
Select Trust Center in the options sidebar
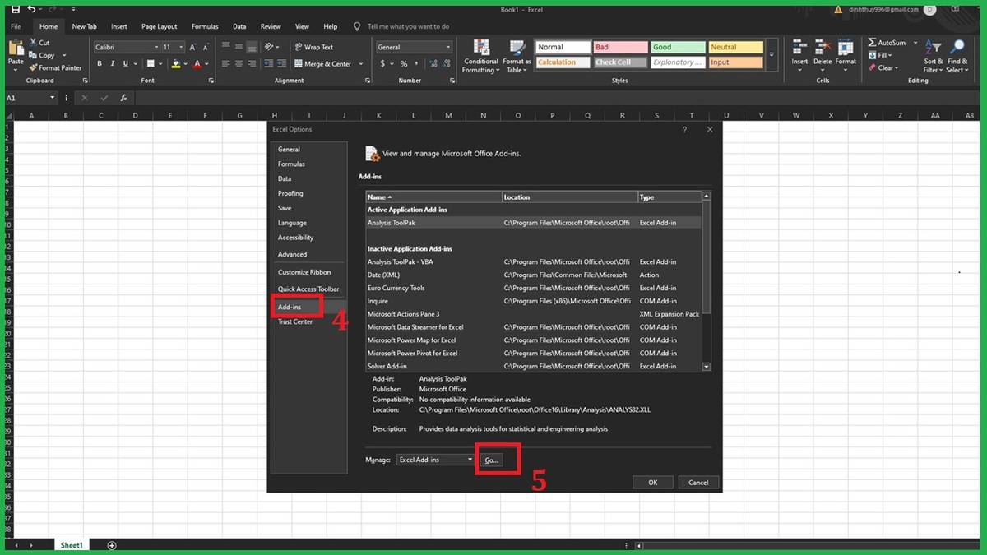point(295,321)
